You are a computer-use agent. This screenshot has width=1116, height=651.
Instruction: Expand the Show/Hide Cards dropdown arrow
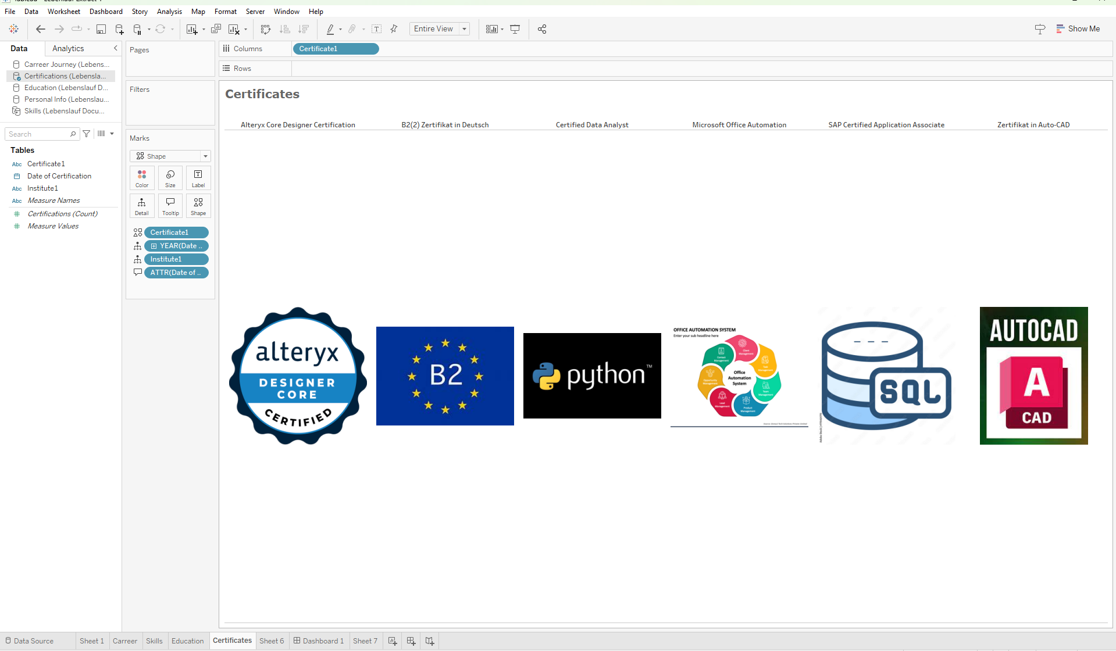[x=502, y=29]
